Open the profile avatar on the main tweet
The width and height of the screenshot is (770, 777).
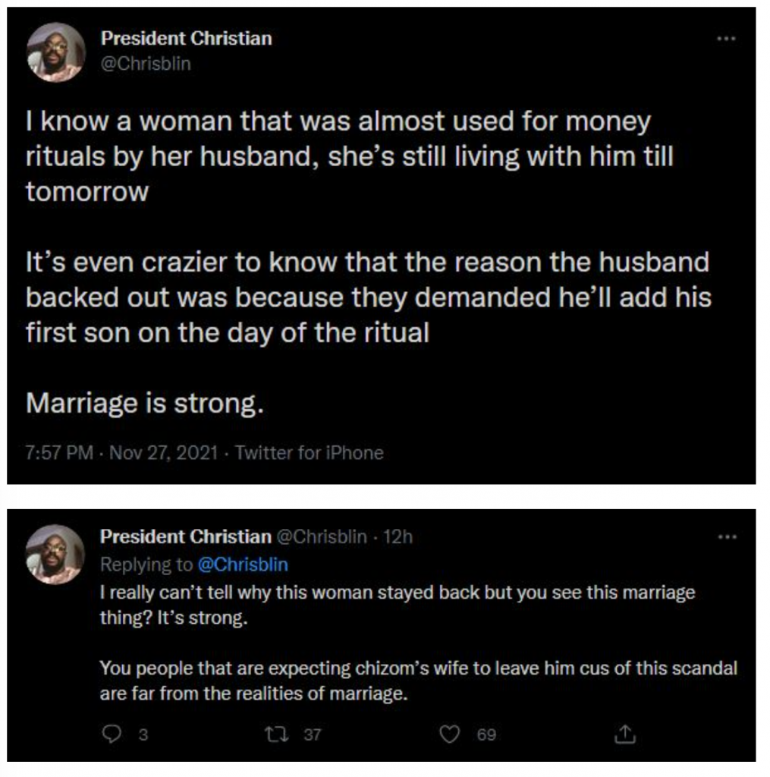point(55,52)
